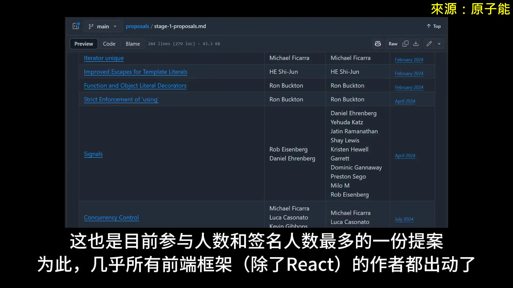Screen dimensions: 513x288
Task: Open the main branch selector dropdown
Action: pyautogui.click(x=103, y=26)
